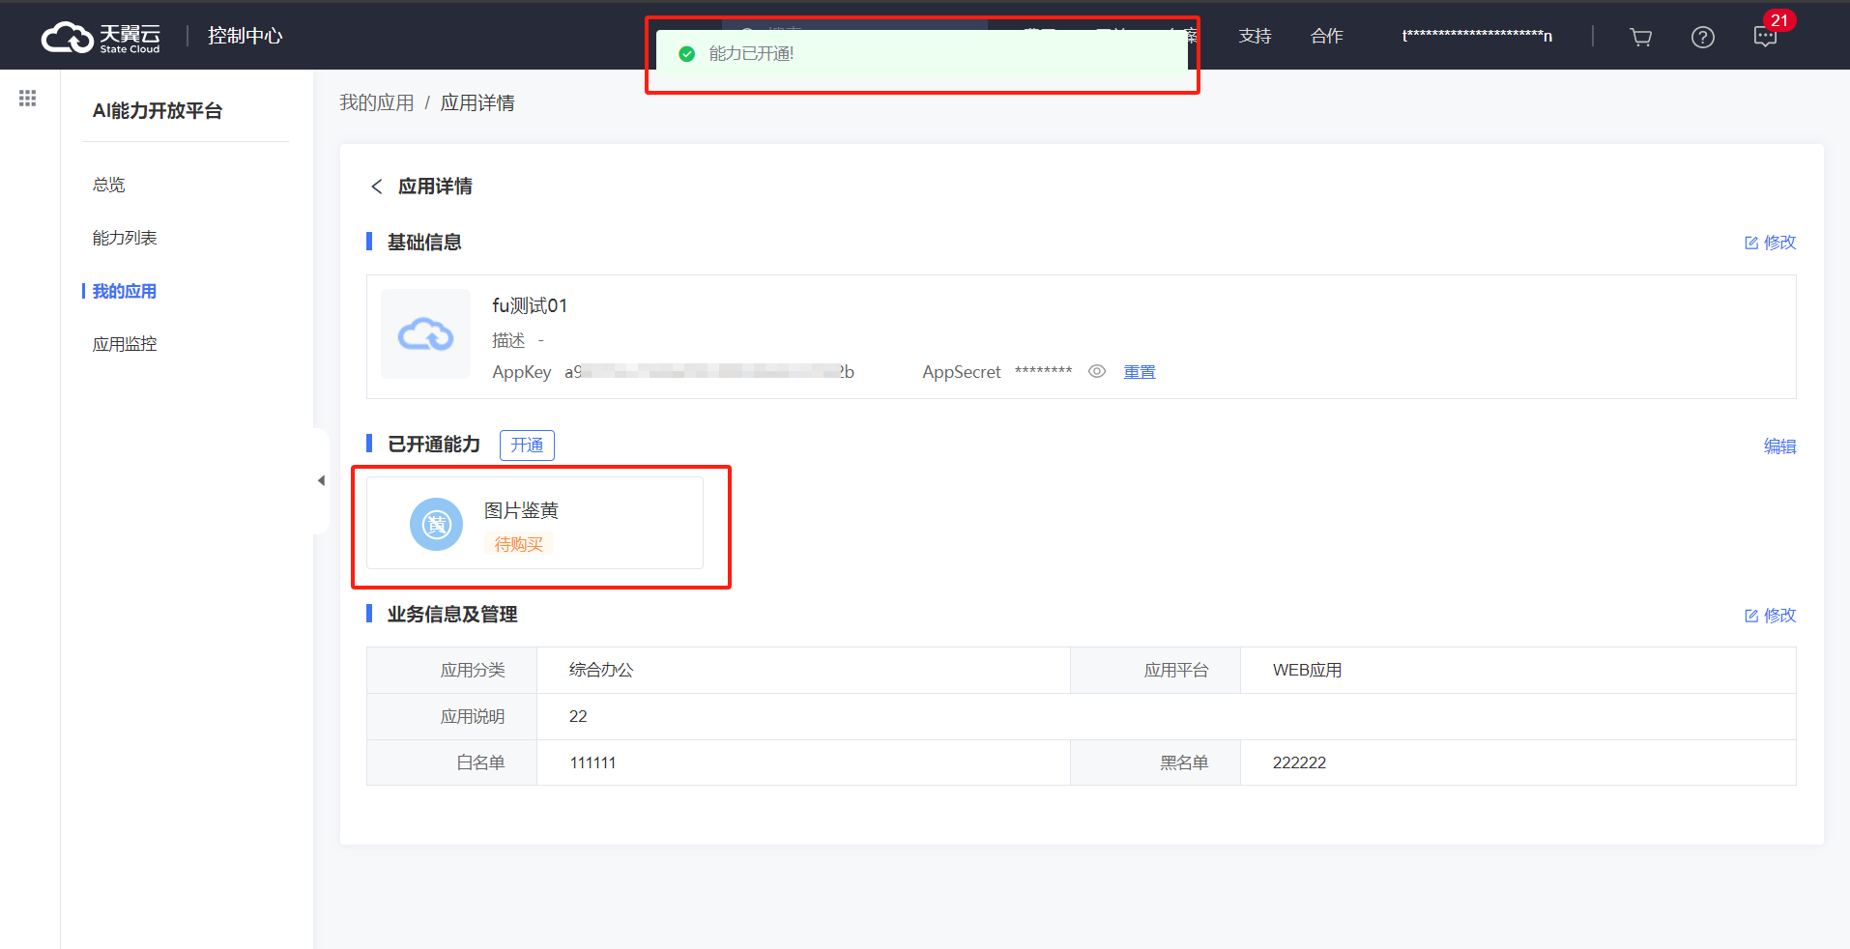This screenshot has height=949, width=1850.
Task: Open 应用监控 in the sidebar
Action: pyautogui.click(x=125, y=344)
